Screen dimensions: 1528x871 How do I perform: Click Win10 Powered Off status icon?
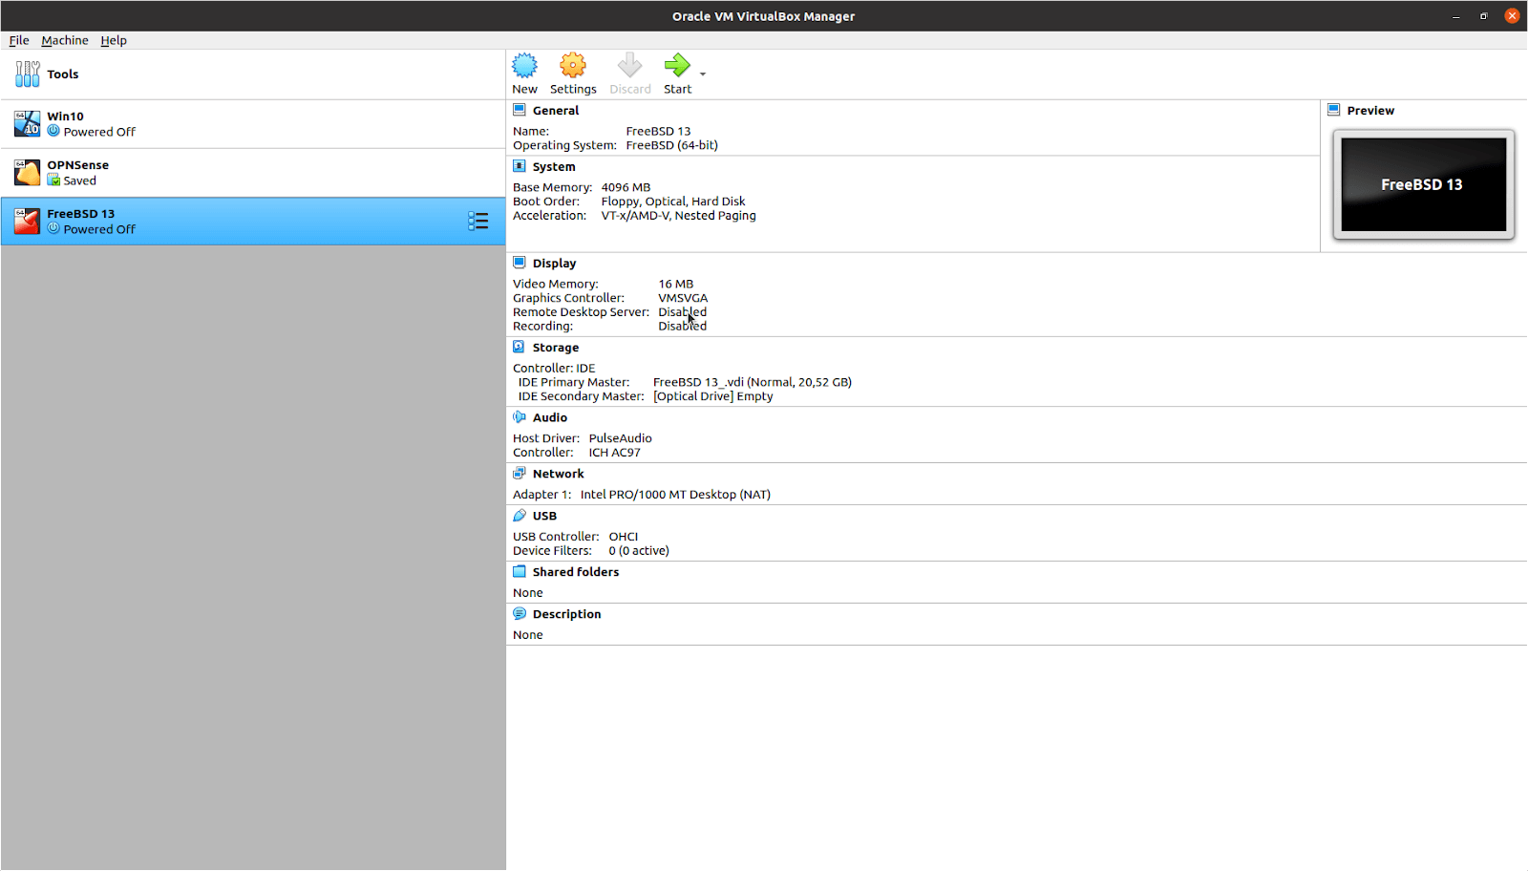(x=53, y=131)
